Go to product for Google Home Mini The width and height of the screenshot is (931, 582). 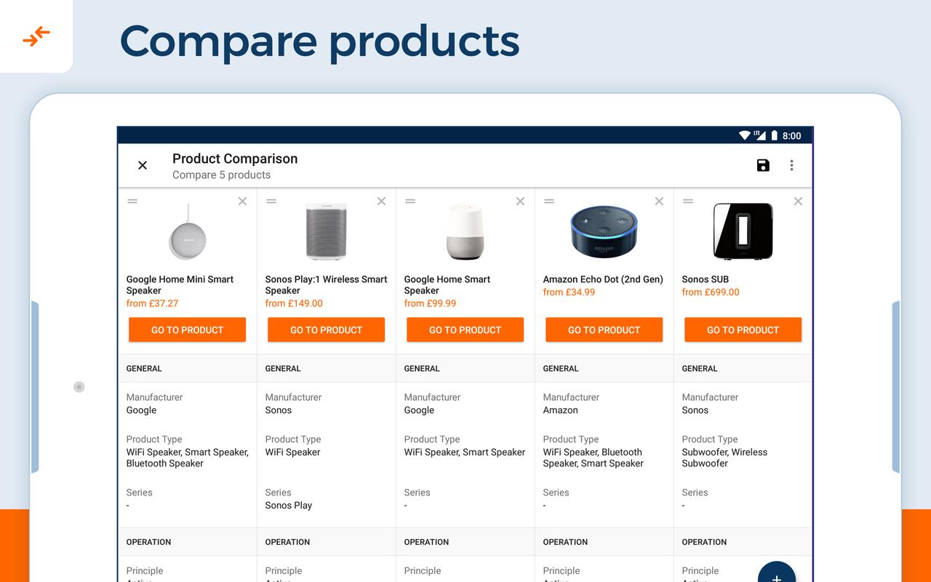[x=188, y=330]
